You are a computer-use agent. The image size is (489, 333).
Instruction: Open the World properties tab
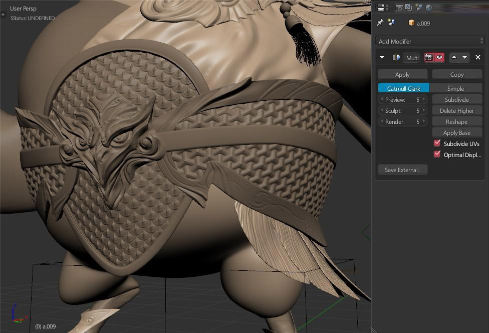pos(429,8)
